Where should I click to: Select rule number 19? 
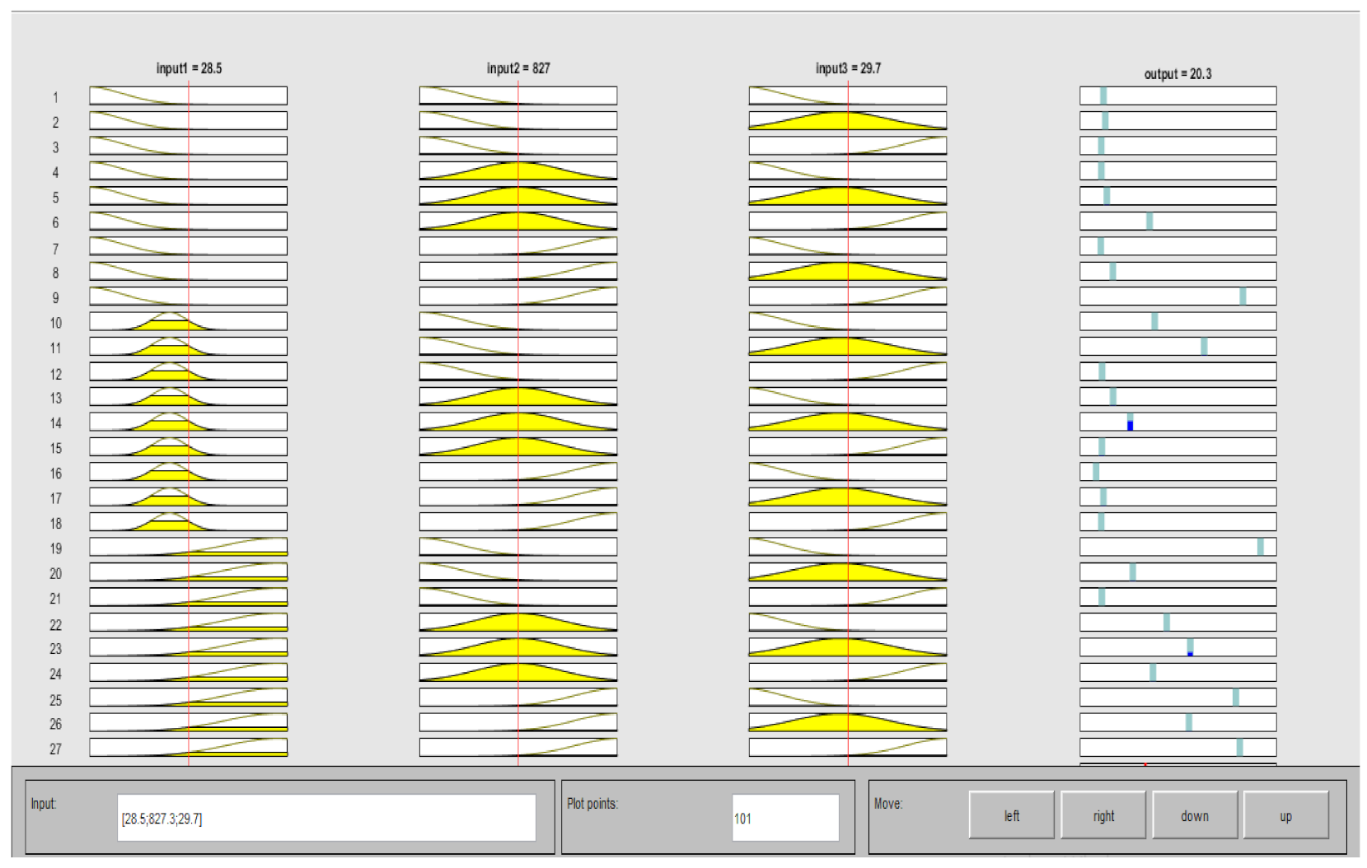click(x=56, y=548)
